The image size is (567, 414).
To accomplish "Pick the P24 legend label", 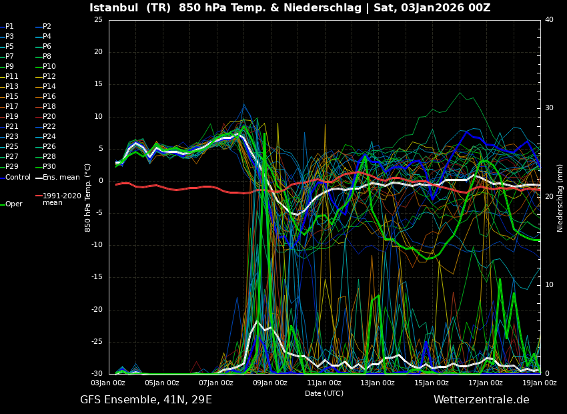I will tap(49, 136).
